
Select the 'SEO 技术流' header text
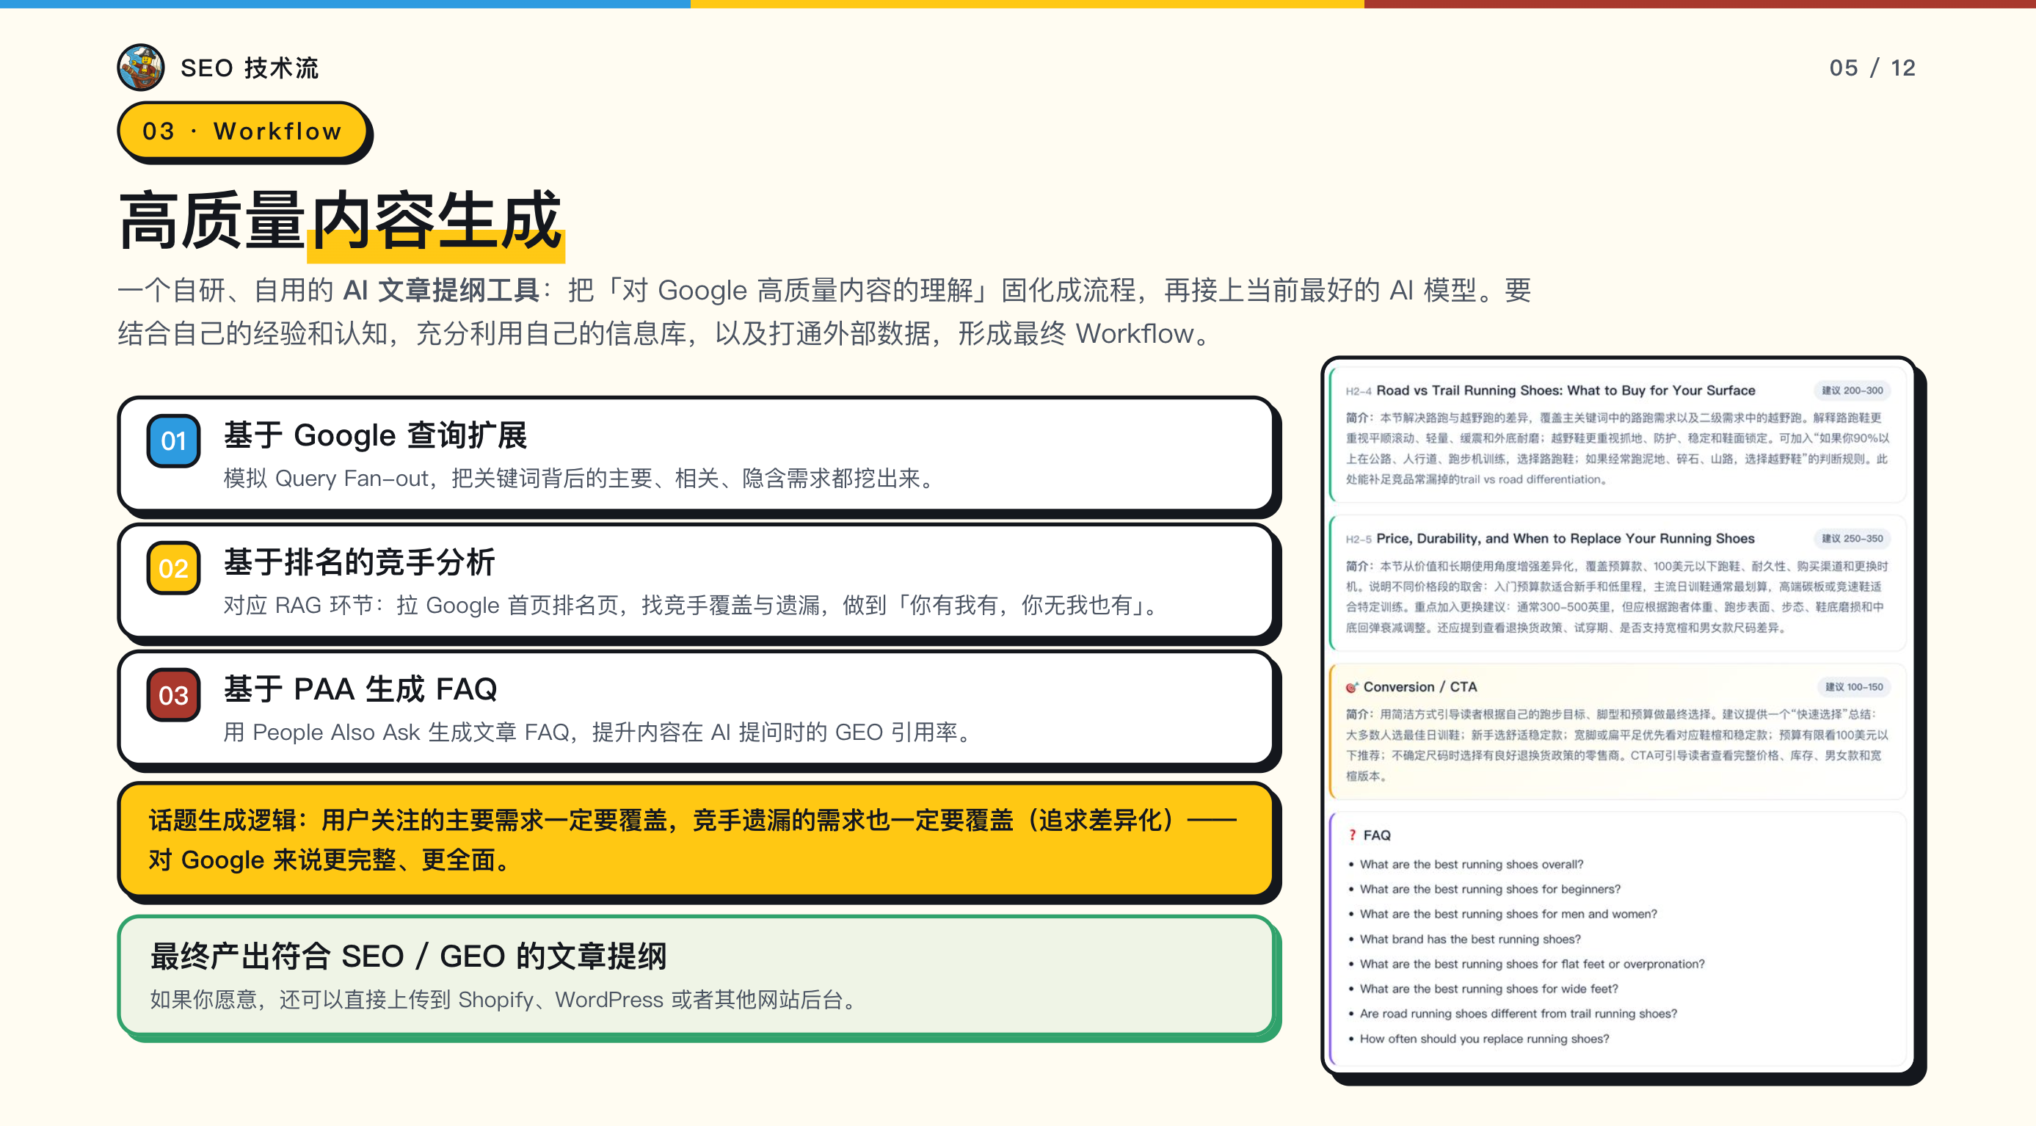(250, 68)
